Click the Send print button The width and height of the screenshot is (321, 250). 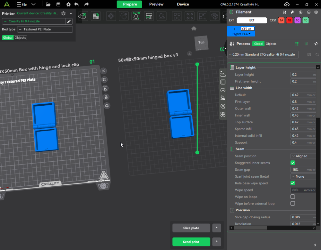click(191, 242)
